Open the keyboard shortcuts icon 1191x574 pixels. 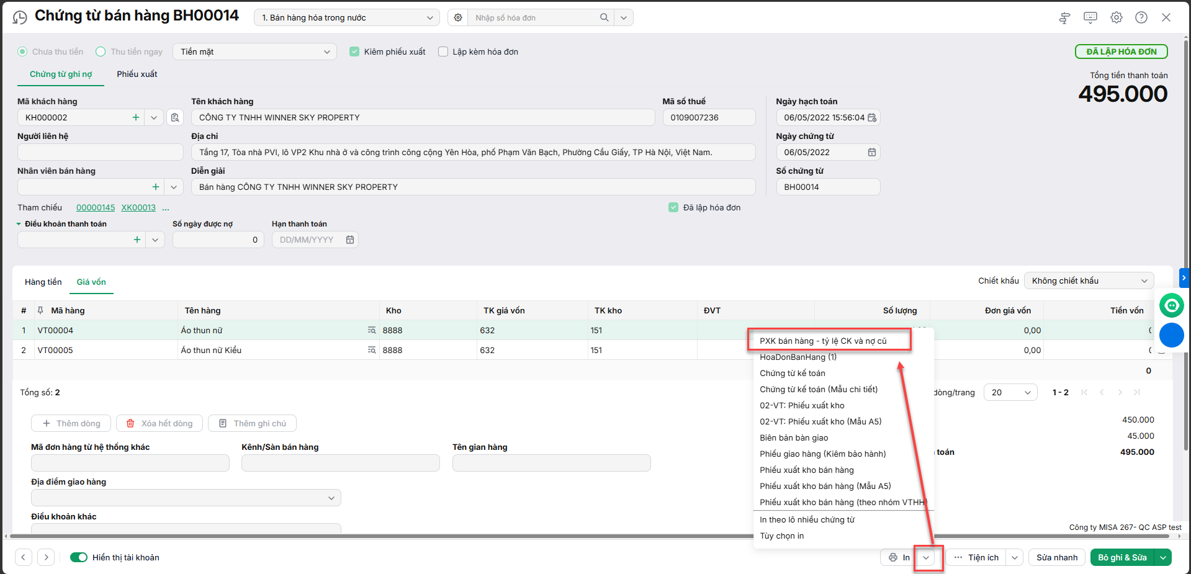pos(1090,17)
